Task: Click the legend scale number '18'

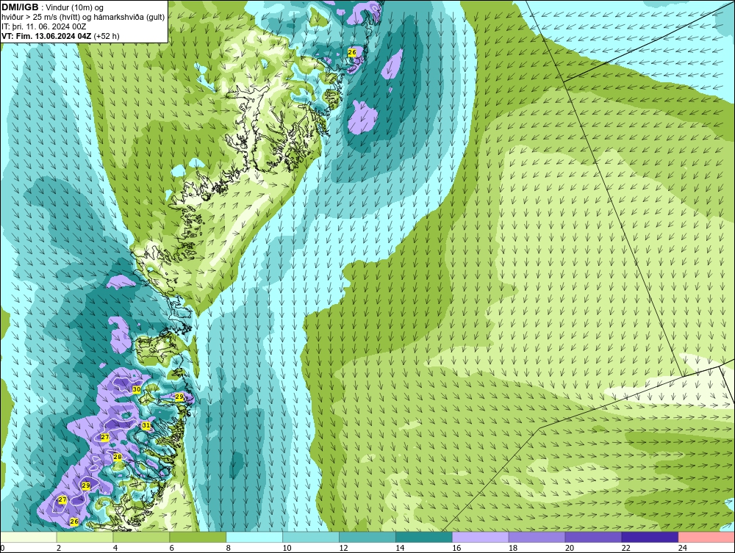Action: point(512,548)
